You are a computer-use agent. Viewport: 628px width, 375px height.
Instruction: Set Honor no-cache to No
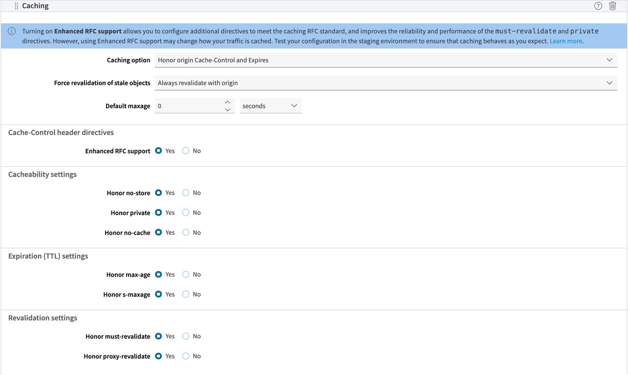point(185,233)
